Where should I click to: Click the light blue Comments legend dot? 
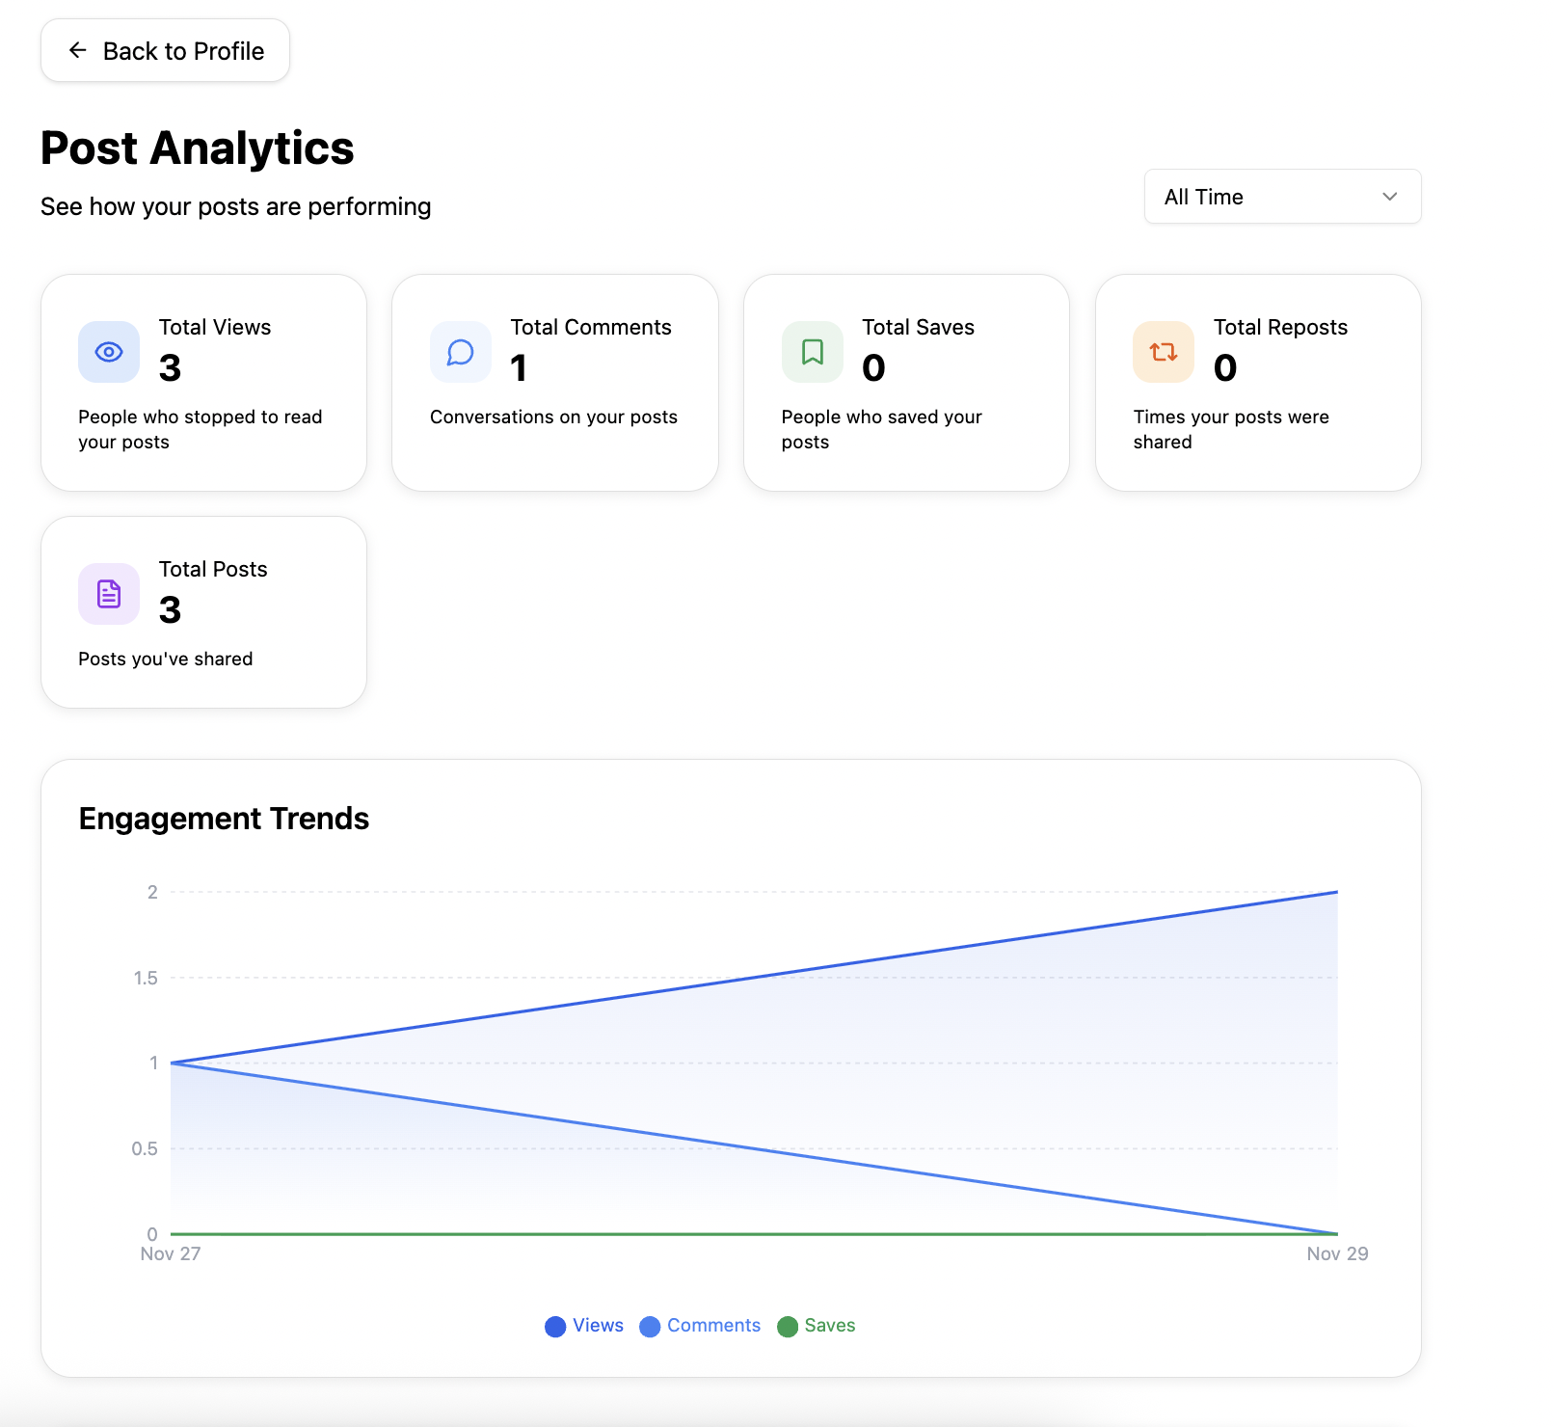(x=650, y=1327)
